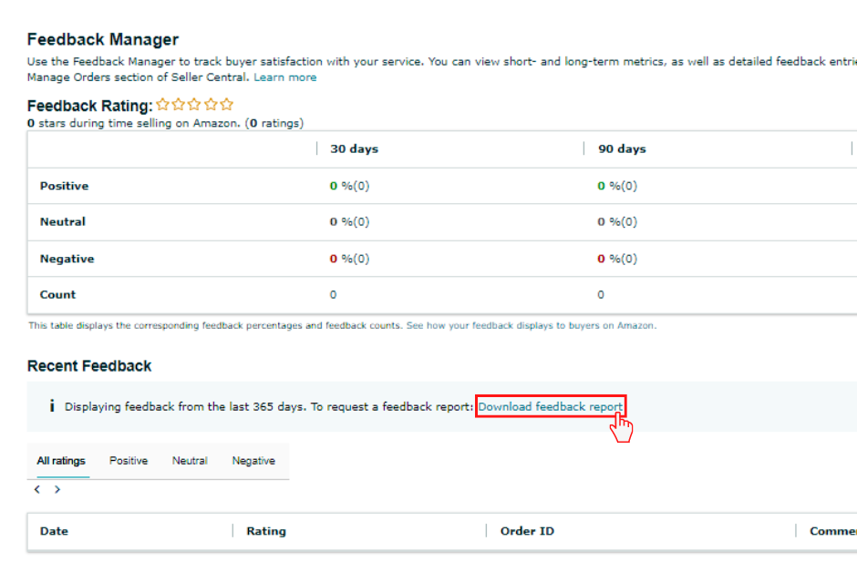
Task: Click the info icon beside the feedback notice
Action: (x=52, y=406)
